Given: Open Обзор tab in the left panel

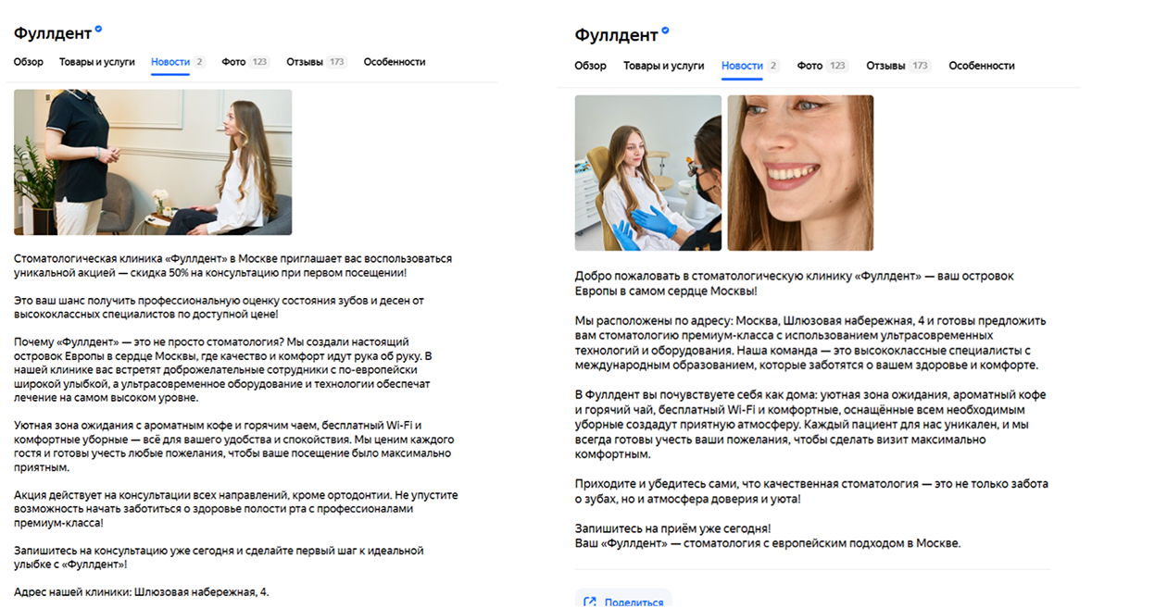Looking at the screenshot, I should point(29,62).
